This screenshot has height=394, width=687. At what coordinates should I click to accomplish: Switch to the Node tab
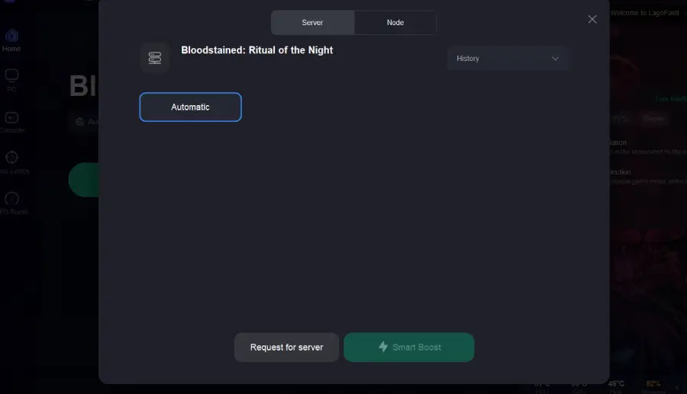[395, 23]
